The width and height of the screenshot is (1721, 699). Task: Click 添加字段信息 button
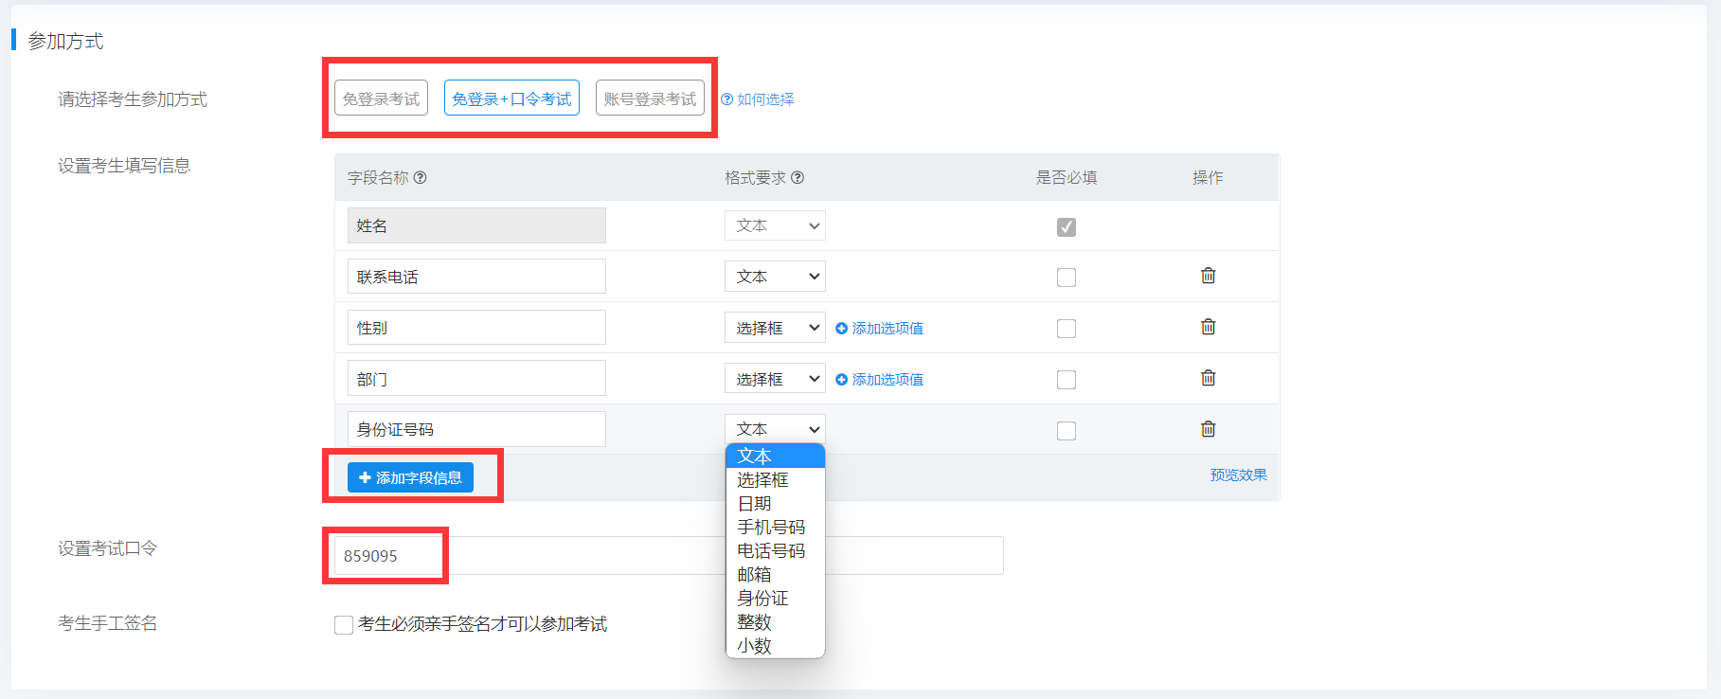(410, 477)
